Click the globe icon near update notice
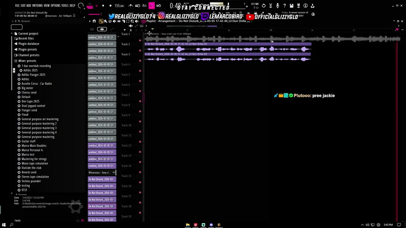 [313, 14]
